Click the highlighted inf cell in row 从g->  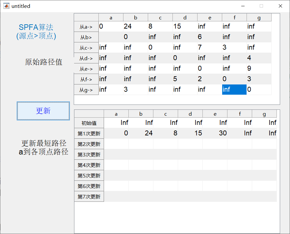(x=234, y=89)
